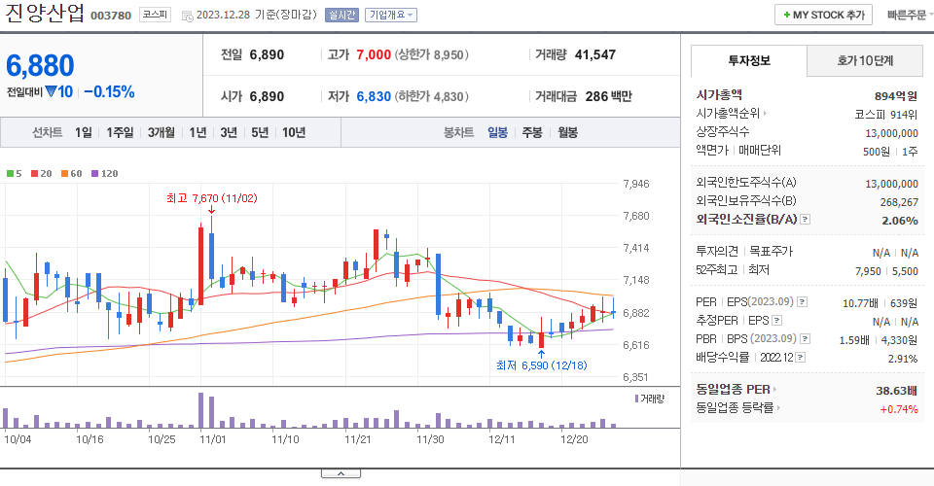
Task: Select the 10년 line chart period
Action: coord(294,132)
